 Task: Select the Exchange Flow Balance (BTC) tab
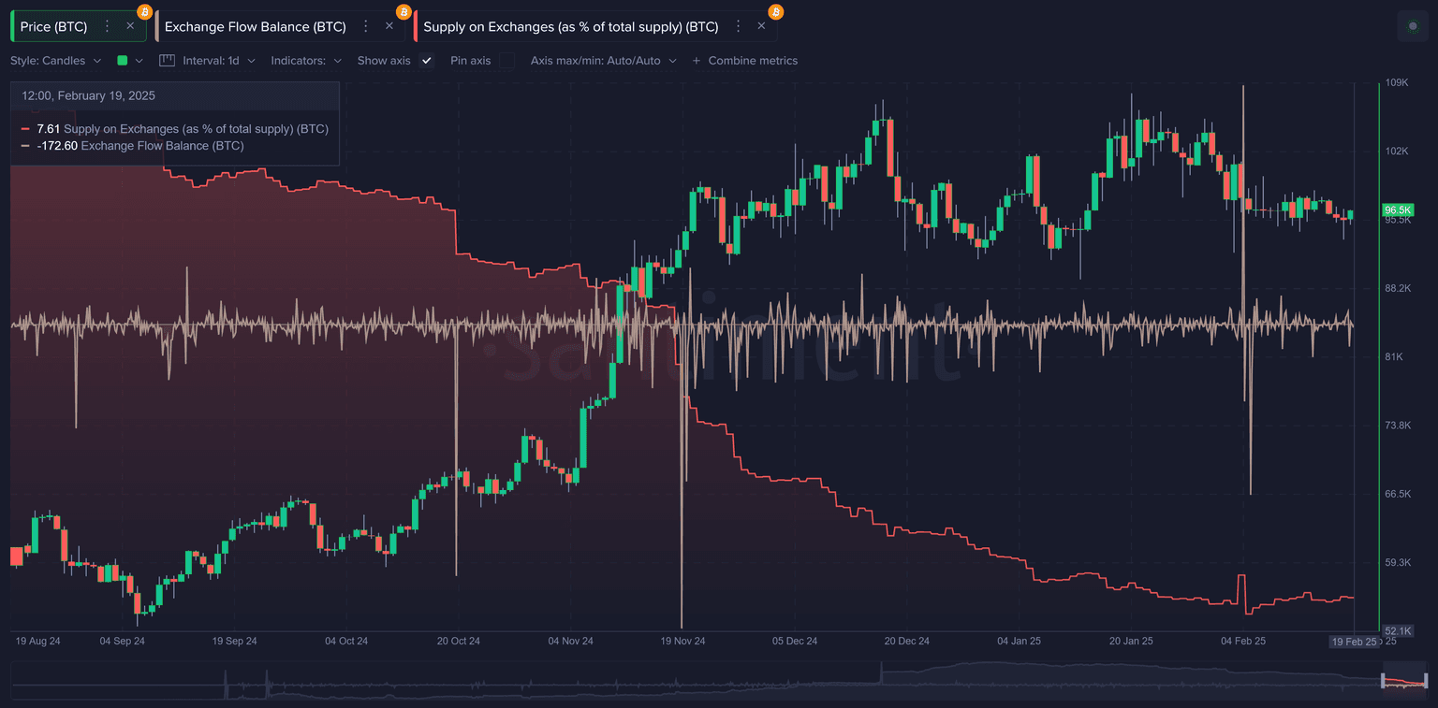pos(255,26)
